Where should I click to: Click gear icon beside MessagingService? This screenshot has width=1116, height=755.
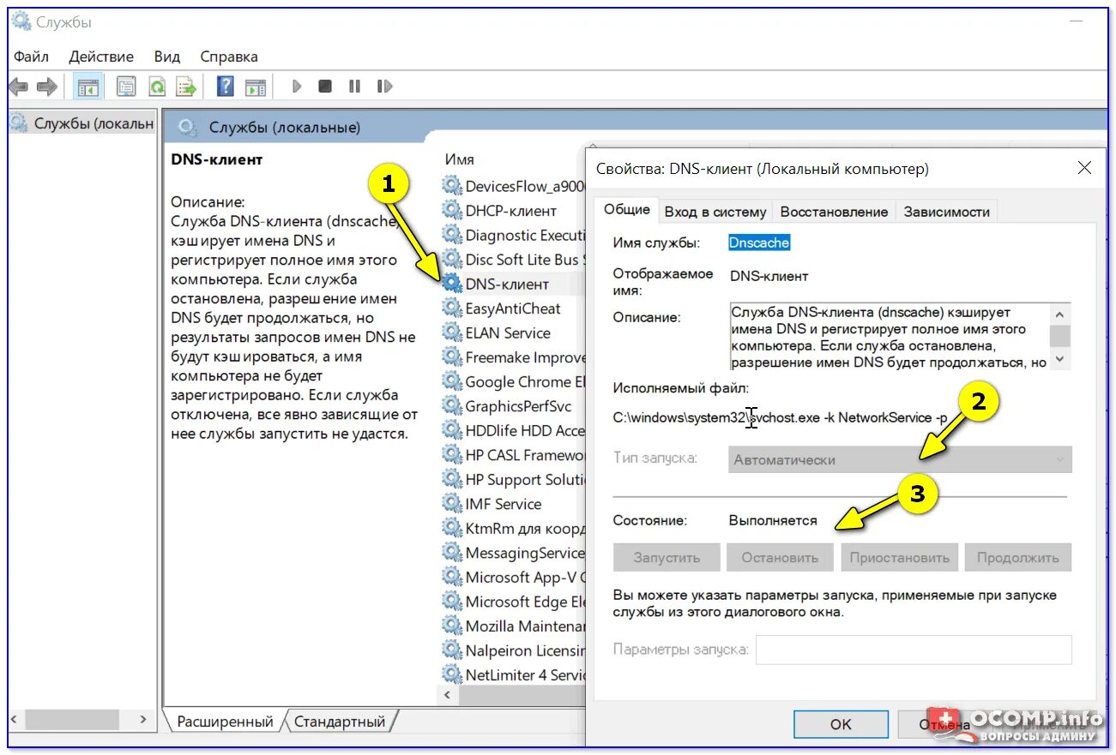tap(451, 553)
